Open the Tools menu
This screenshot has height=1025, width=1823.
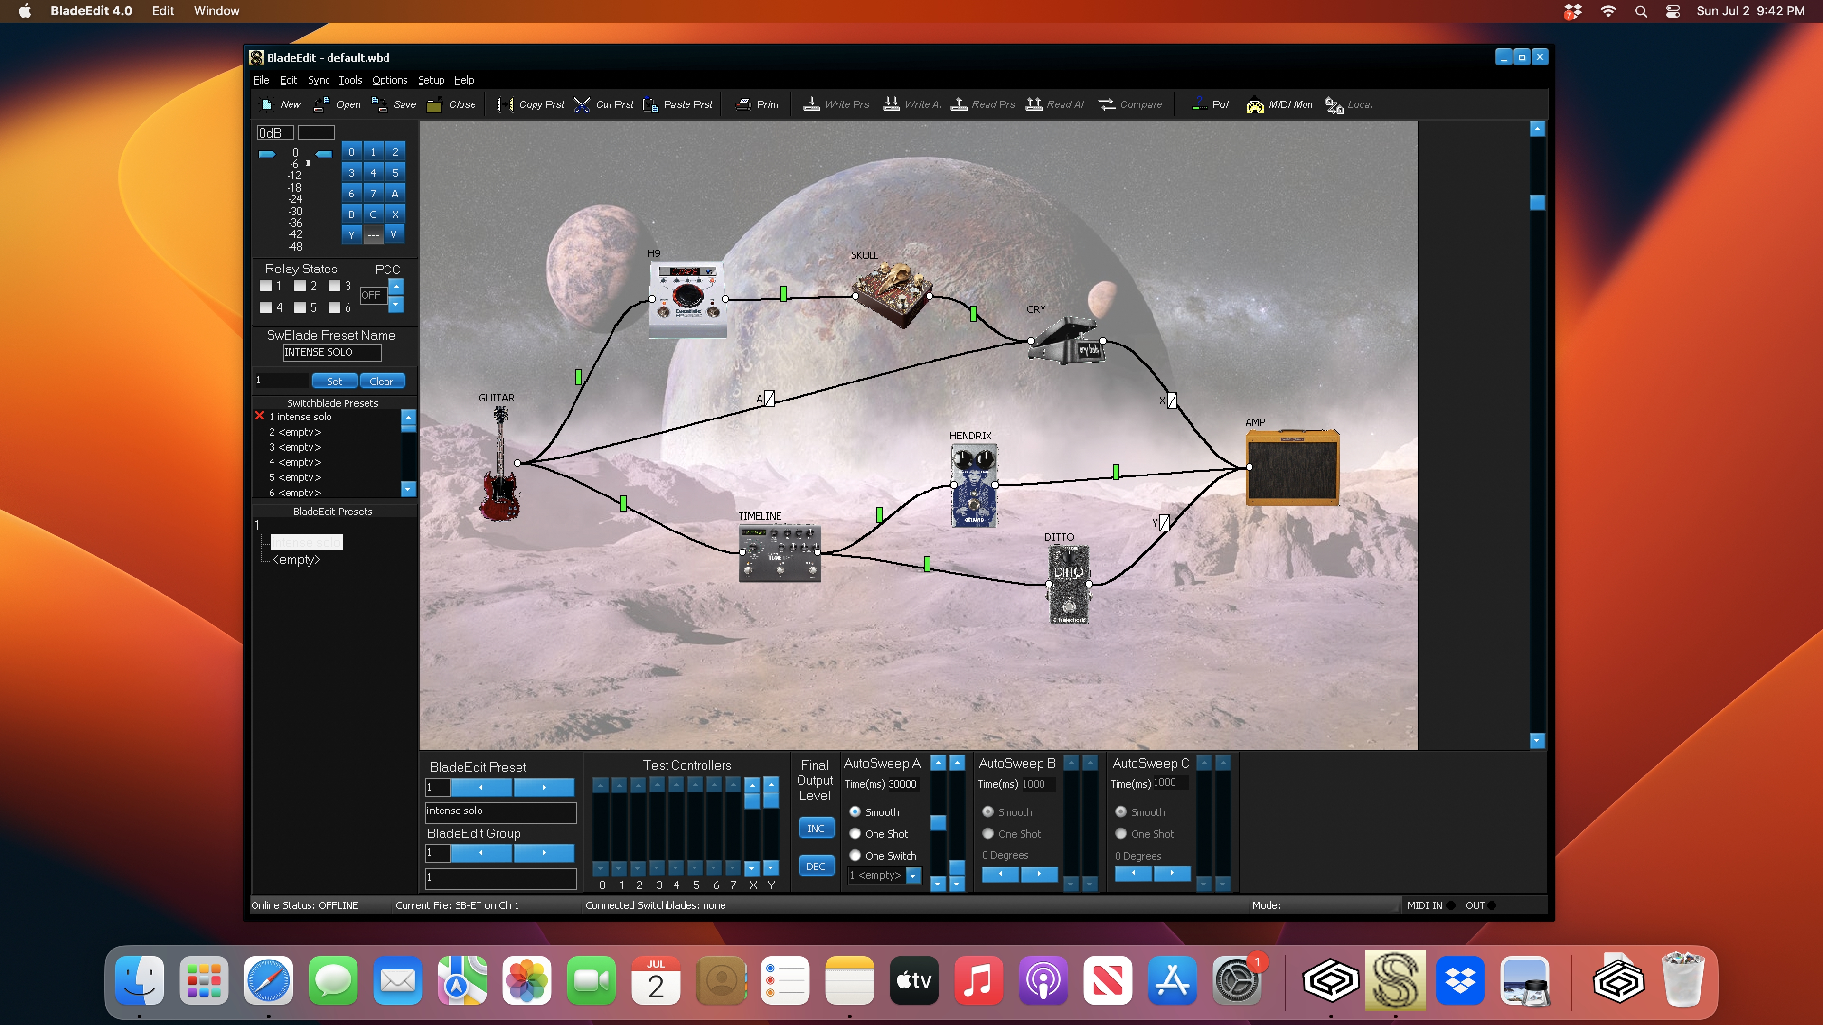tap(349, 80)
